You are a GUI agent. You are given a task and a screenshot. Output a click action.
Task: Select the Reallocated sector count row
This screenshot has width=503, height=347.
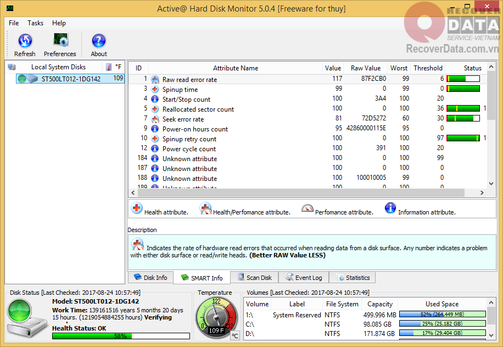pyautogui.click(x=308, y=109)
